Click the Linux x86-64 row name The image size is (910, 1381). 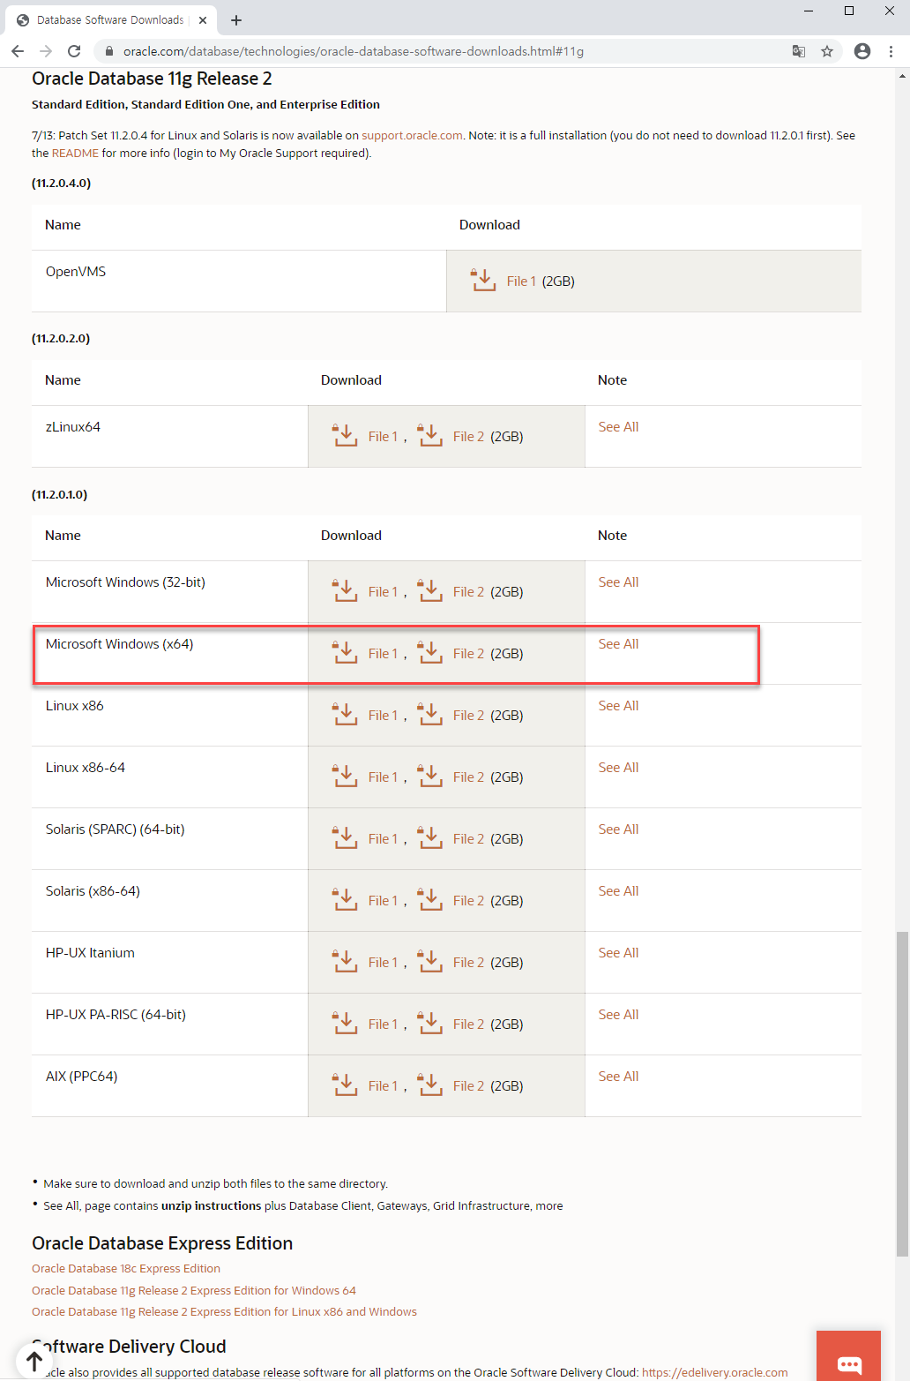pyautogui.click(x=86, y=768)
